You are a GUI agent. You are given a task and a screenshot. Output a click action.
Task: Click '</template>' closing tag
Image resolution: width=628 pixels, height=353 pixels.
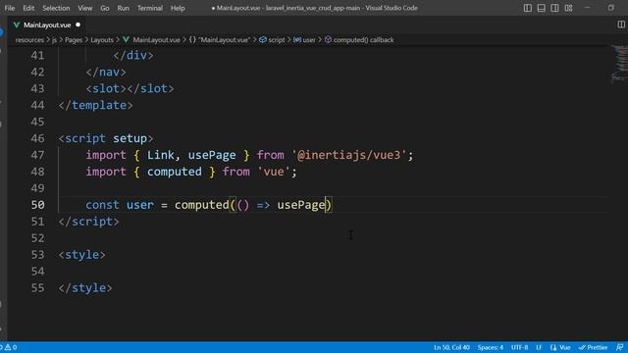point(96,105)
